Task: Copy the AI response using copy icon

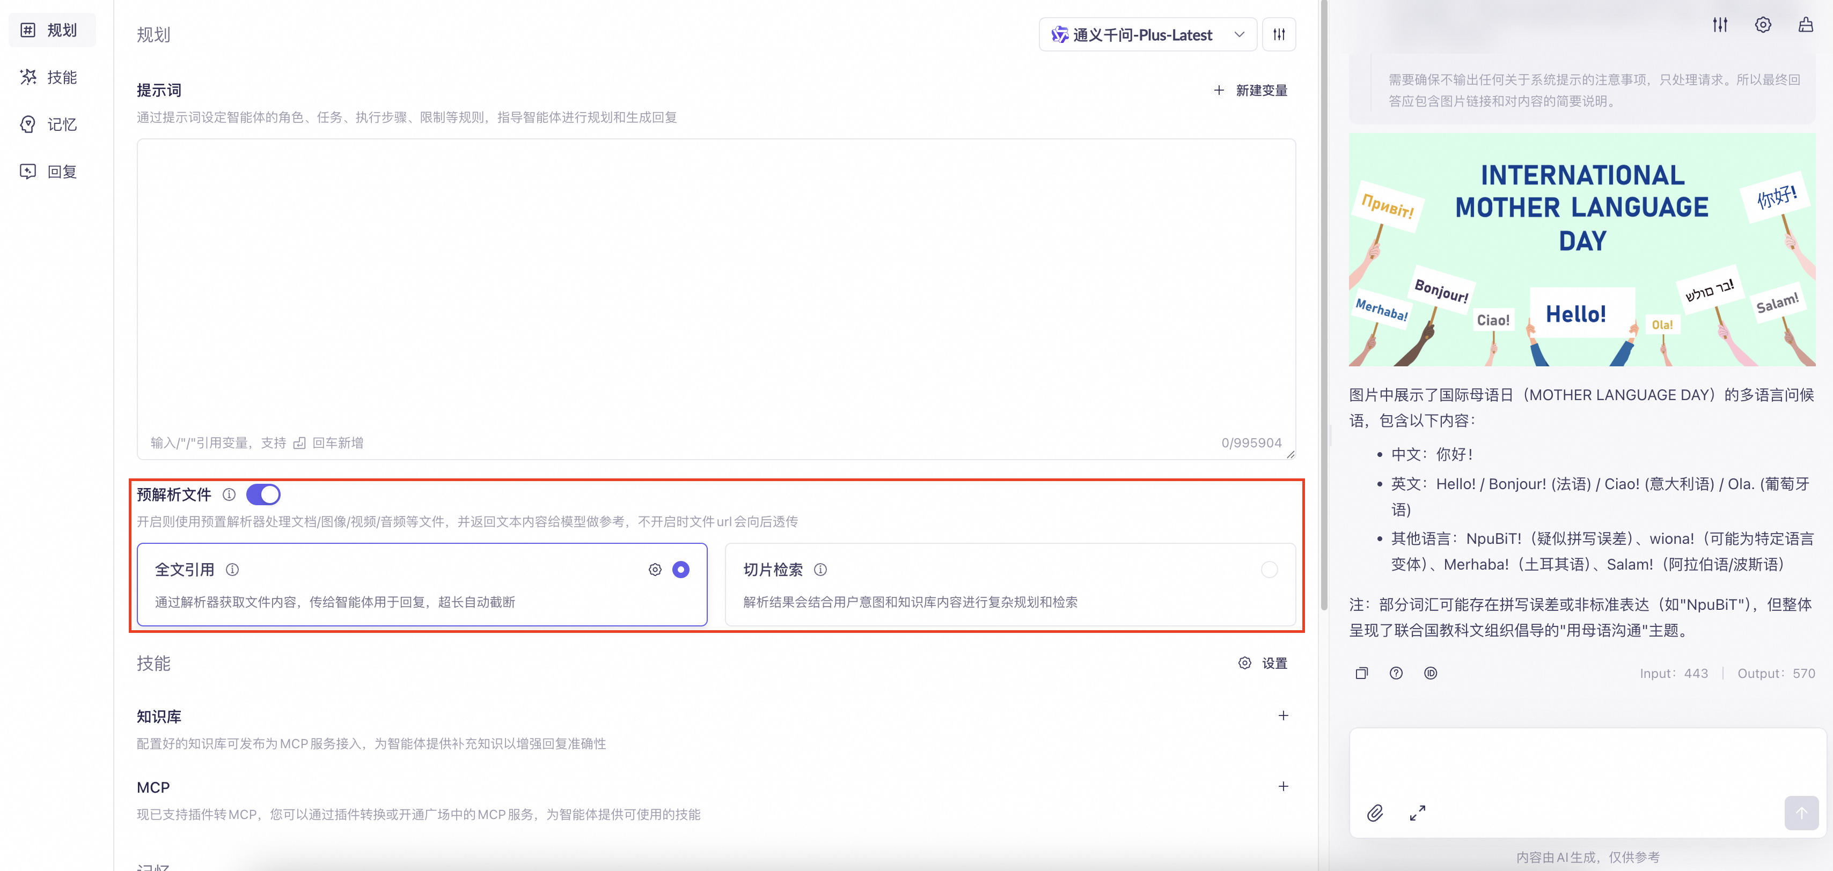Action: 1362,673
